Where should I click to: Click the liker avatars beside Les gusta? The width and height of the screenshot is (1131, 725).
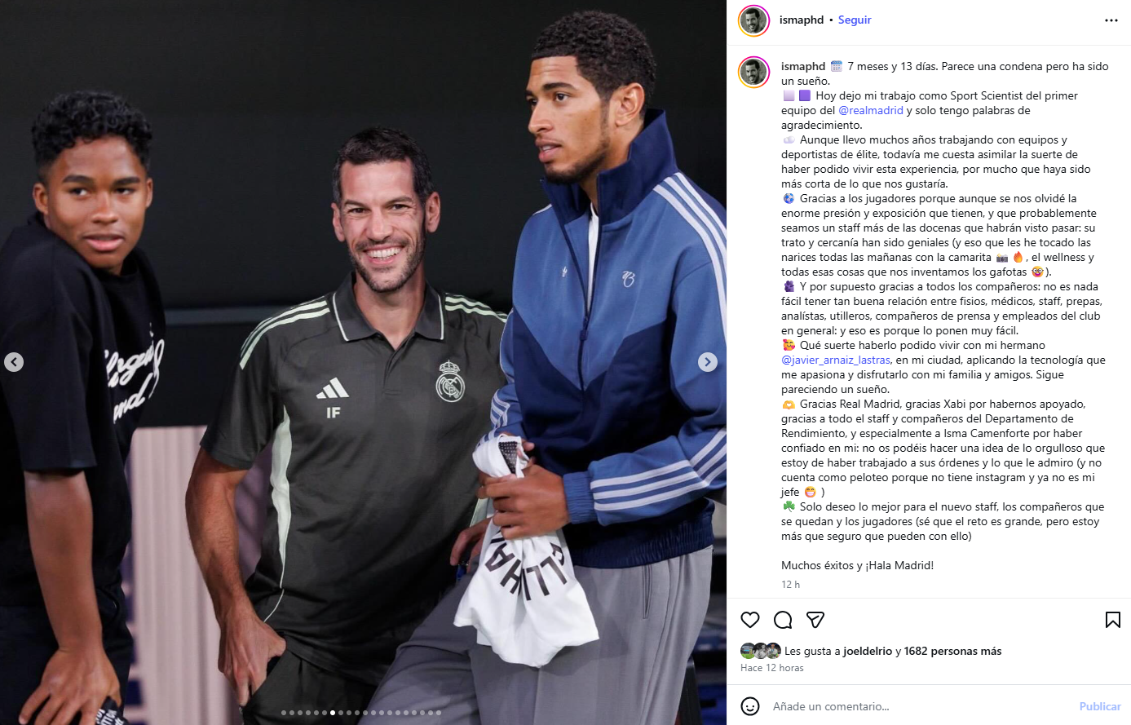pyautogui.click(x=761, y=651)
